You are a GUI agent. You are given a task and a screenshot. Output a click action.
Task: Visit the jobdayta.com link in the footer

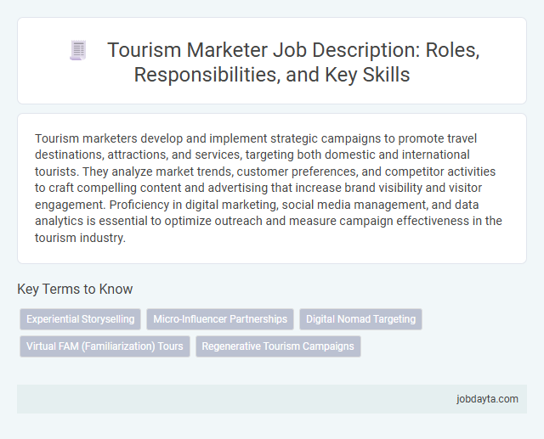pos(487,399)
